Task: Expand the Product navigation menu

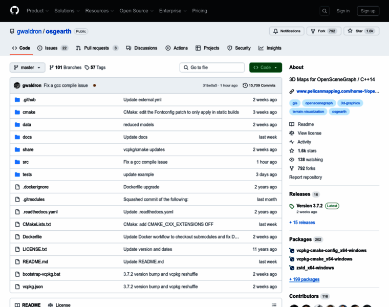Action: pos(37,11)
